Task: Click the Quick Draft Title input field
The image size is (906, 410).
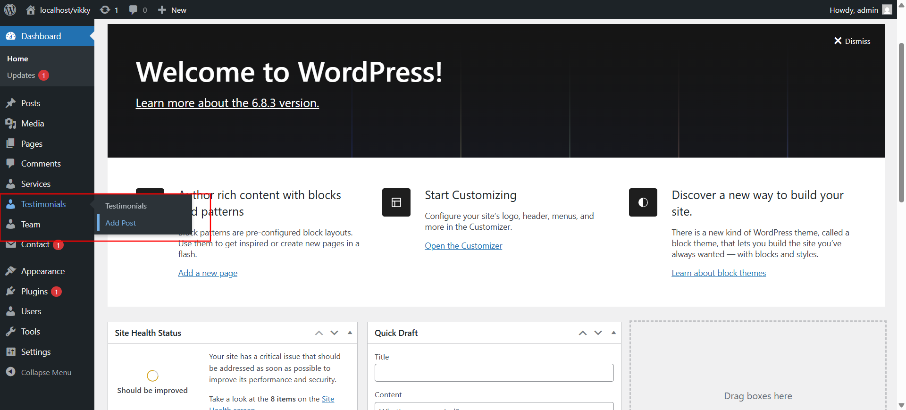Action: coord(494,373)
